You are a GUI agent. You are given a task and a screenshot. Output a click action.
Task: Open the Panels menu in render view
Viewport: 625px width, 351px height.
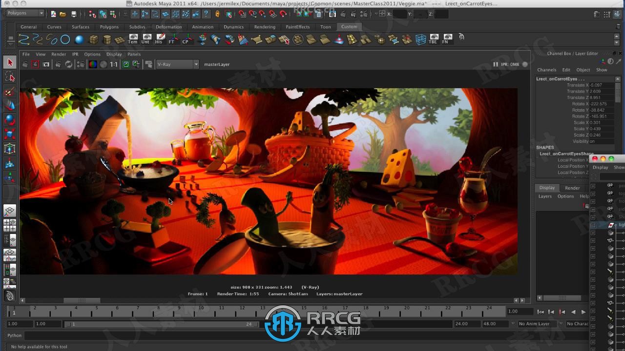134,54
